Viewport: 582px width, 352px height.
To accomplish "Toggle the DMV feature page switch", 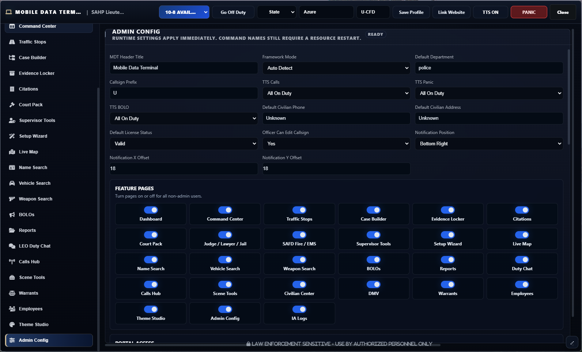I will point(373,284).
